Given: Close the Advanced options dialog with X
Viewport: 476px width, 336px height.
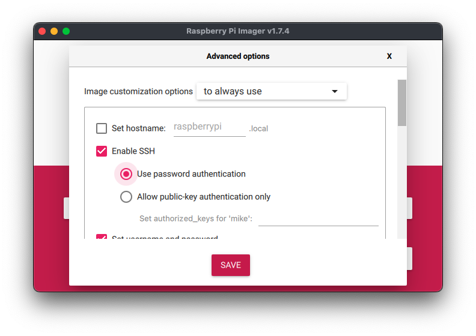Looking at the screenshot, I should click(x=389, y=56).
